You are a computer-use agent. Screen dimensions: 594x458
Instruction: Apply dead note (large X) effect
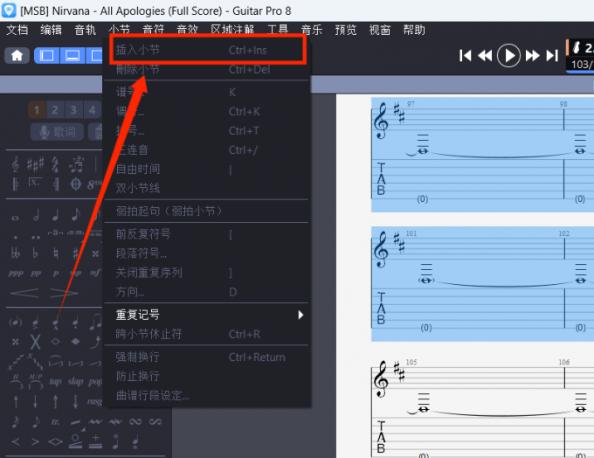(x=35, y=342)
